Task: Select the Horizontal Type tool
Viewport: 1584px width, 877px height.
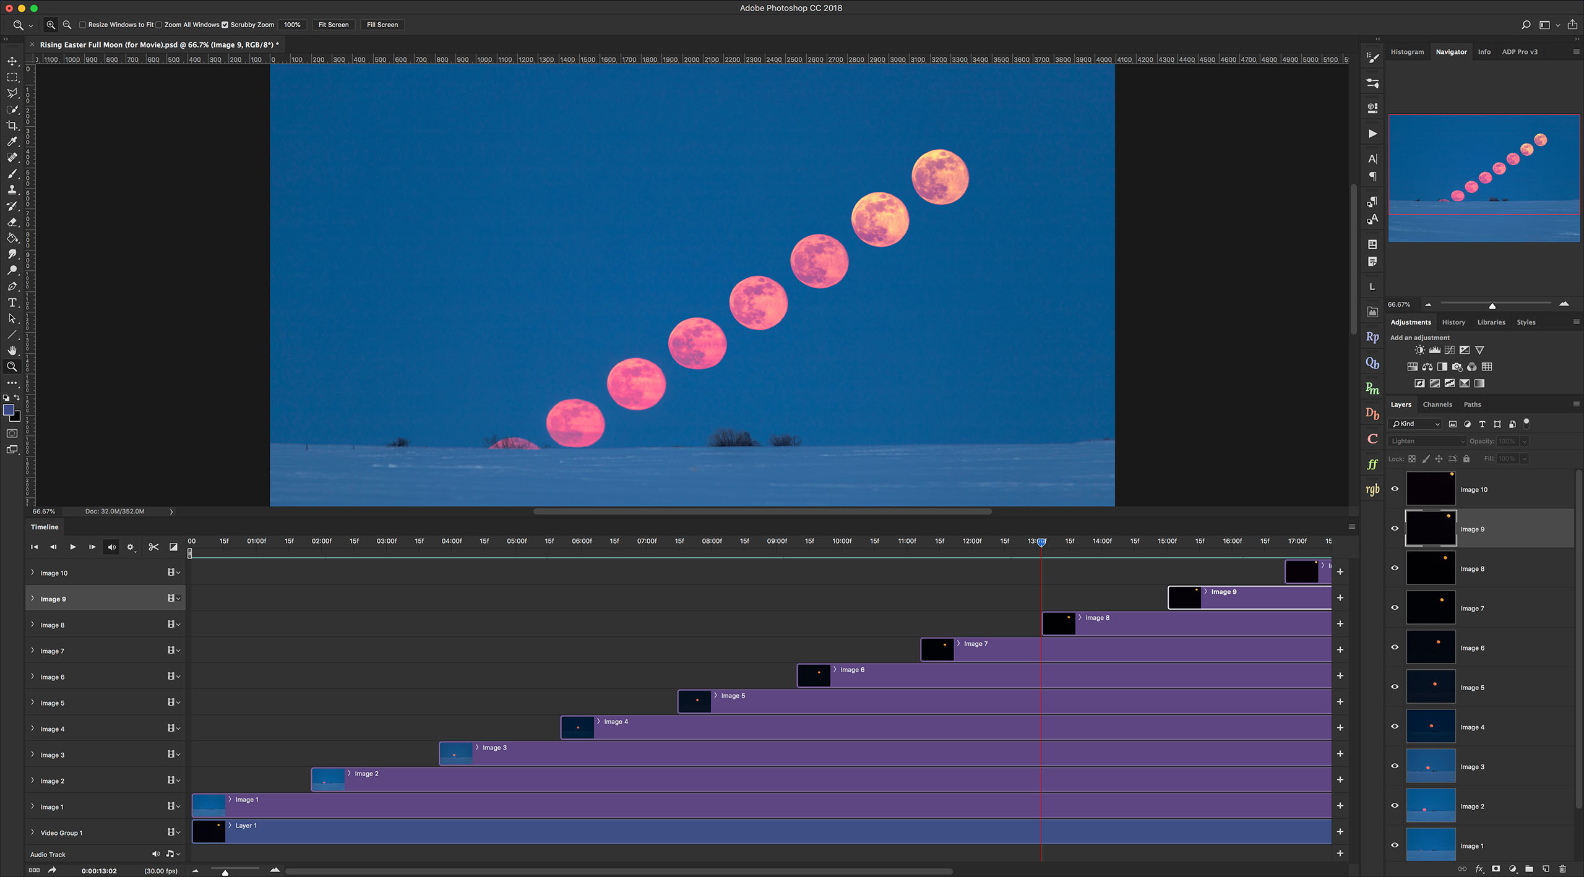Action: 12,302
